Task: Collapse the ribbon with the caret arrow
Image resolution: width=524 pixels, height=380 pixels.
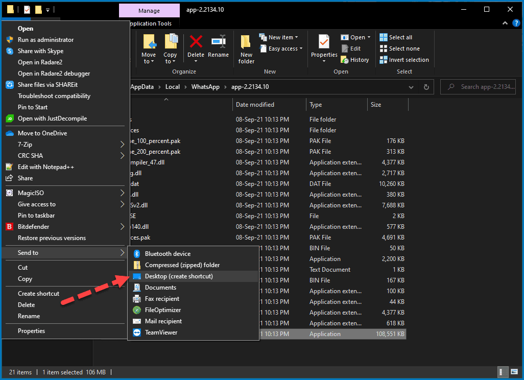Action: pyautogui.click(x=505, y=23)
